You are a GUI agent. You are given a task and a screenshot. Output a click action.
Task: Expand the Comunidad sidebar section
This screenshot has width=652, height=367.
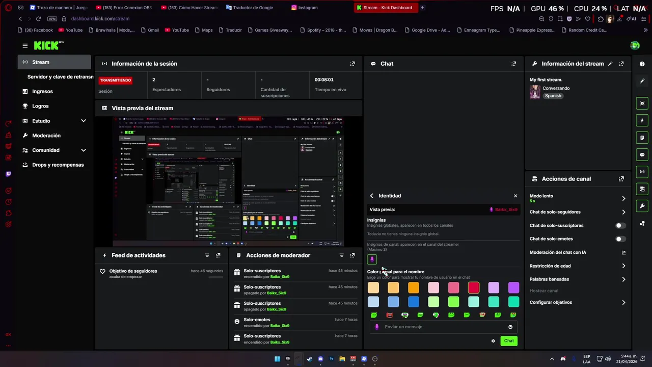(83, 150)
